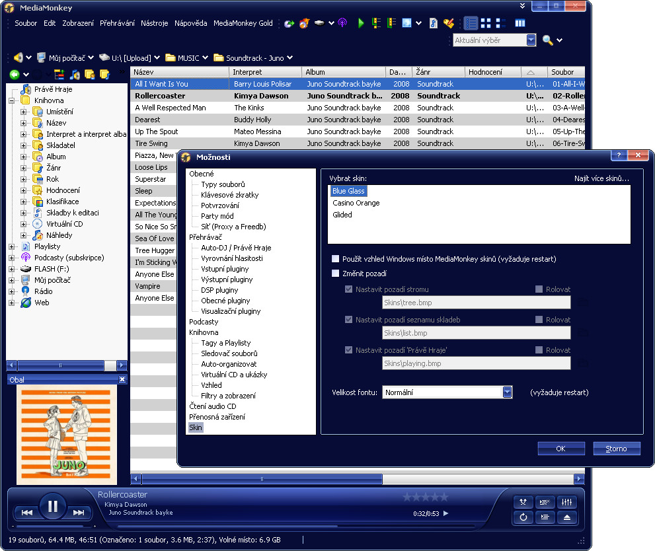Click the green back arrow button
The image size is (655, 551).
pos(14,74)
